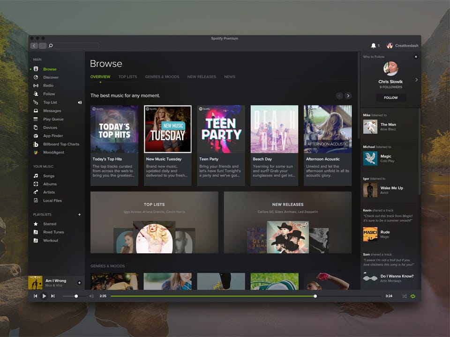Switch to the Top Lists tab

[127, 77]
